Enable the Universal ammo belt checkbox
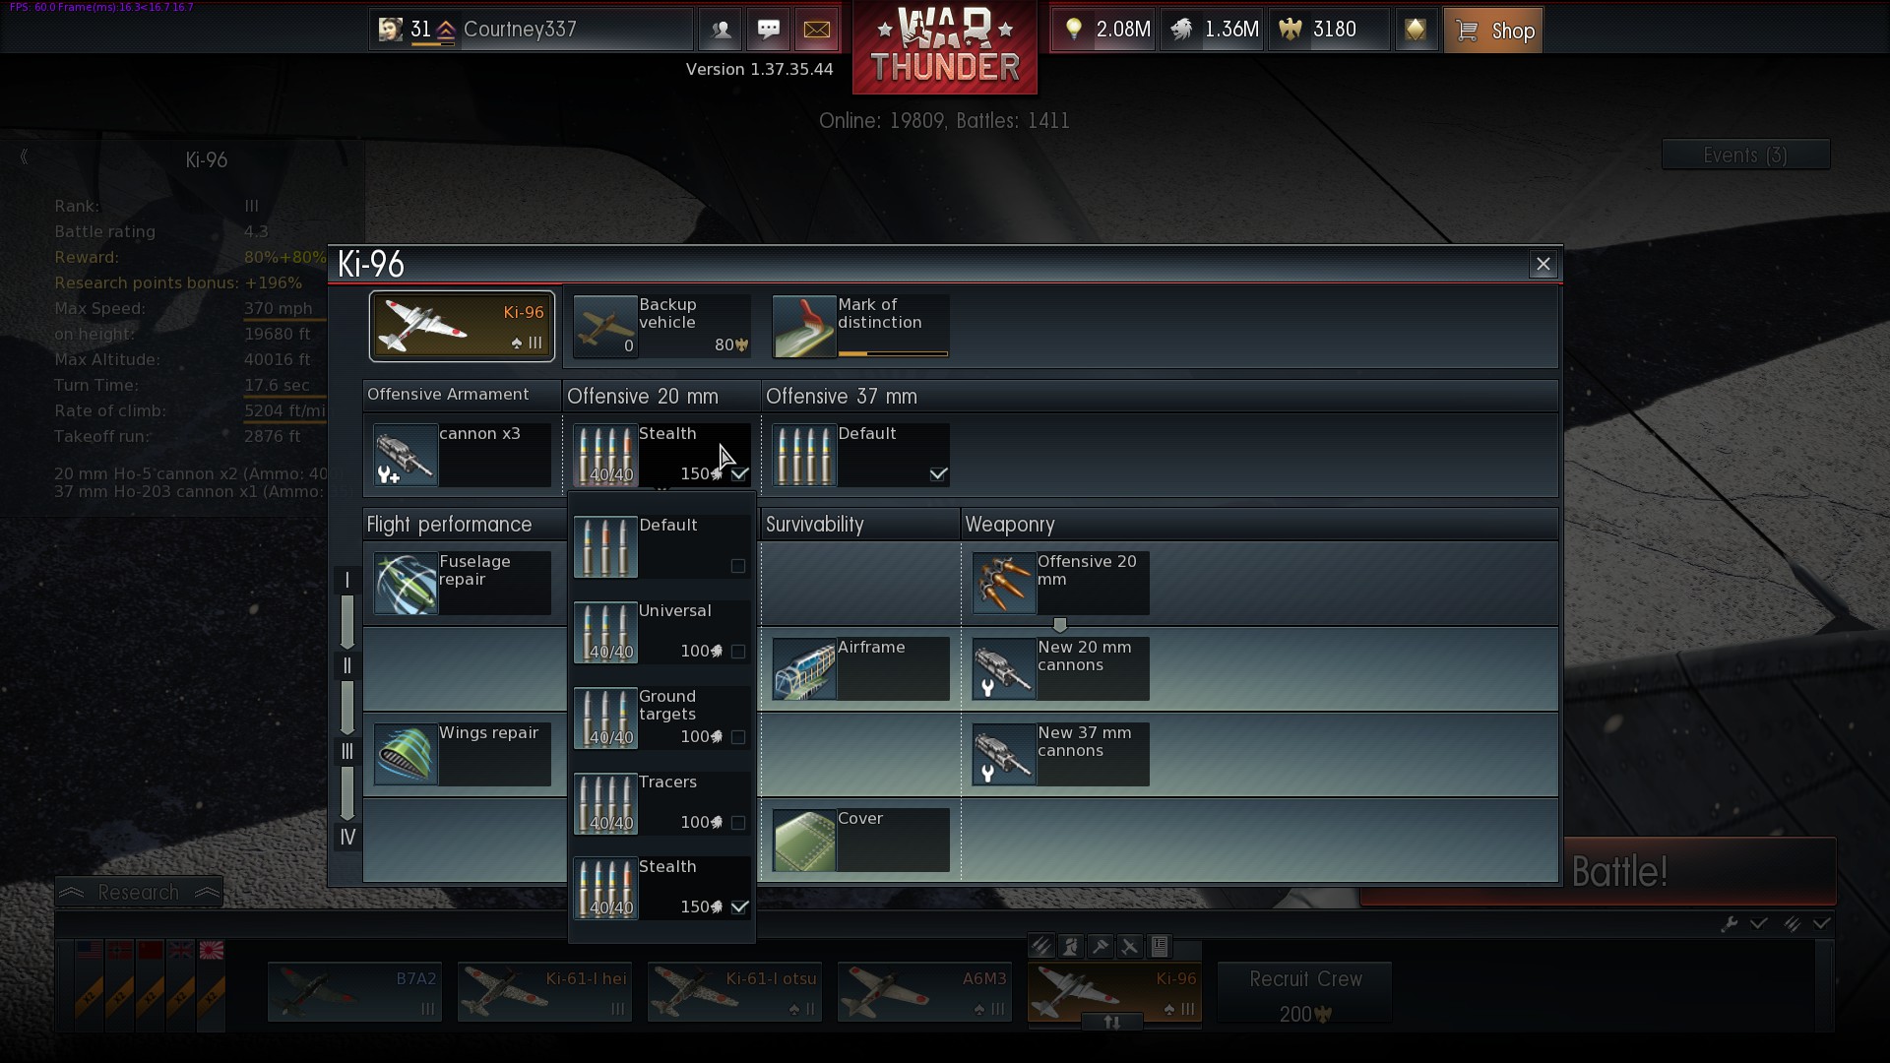The width and height of the screenshot is (1890, 1063). 738,652
